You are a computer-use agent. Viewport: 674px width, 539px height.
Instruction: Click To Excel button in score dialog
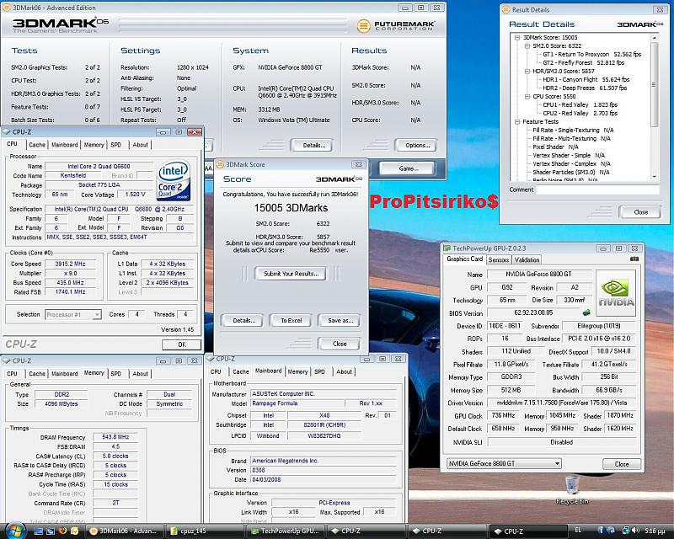click(x=291, y=321)
